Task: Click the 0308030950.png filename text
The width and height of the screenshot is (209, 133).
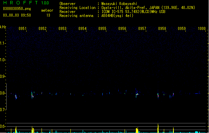Action: coord(17,9)
